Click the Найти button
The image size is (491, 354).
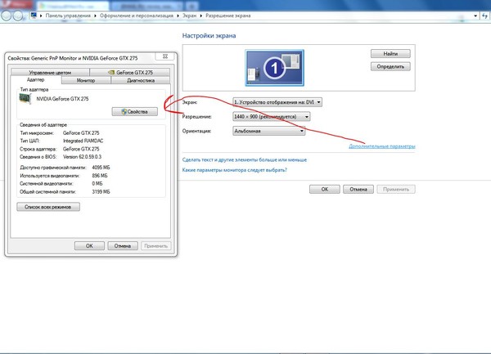pyautogui.click(x=390, y=54)
